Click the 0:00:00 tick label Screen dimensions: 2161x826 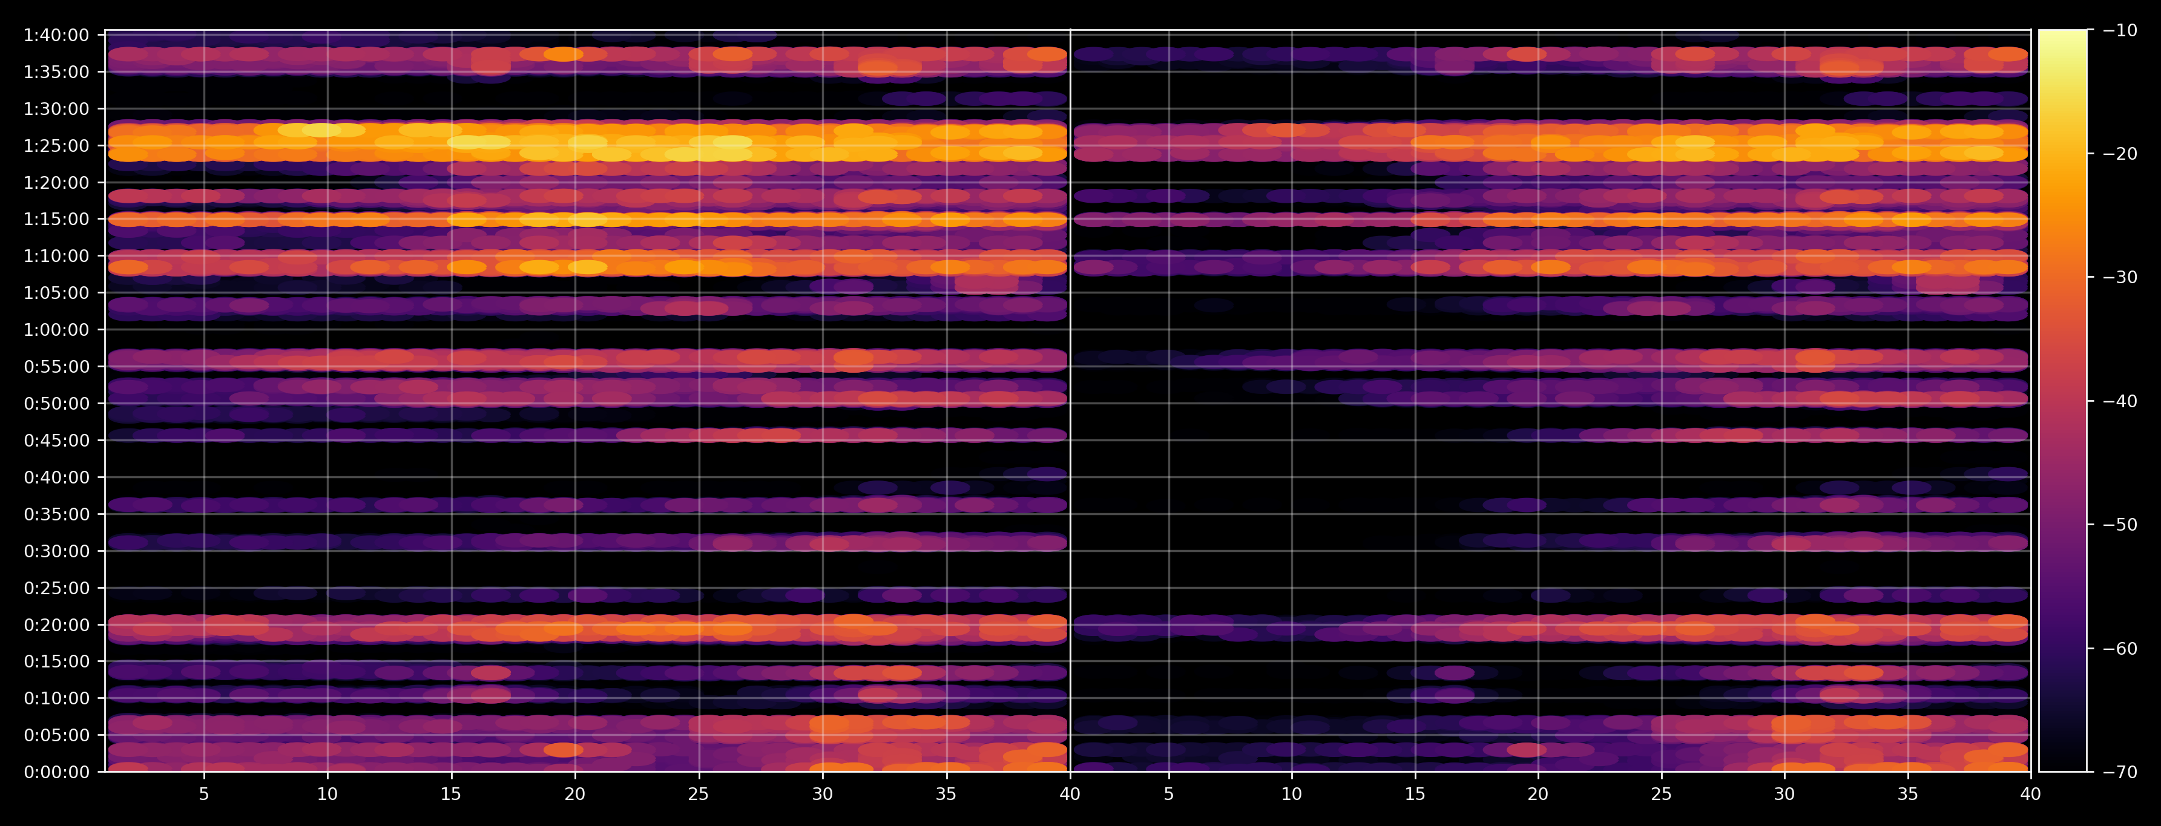(56, 772)
